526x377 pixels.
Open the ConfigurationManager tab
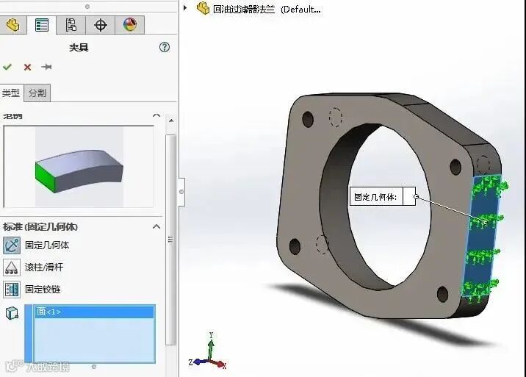tap(71, 25)
